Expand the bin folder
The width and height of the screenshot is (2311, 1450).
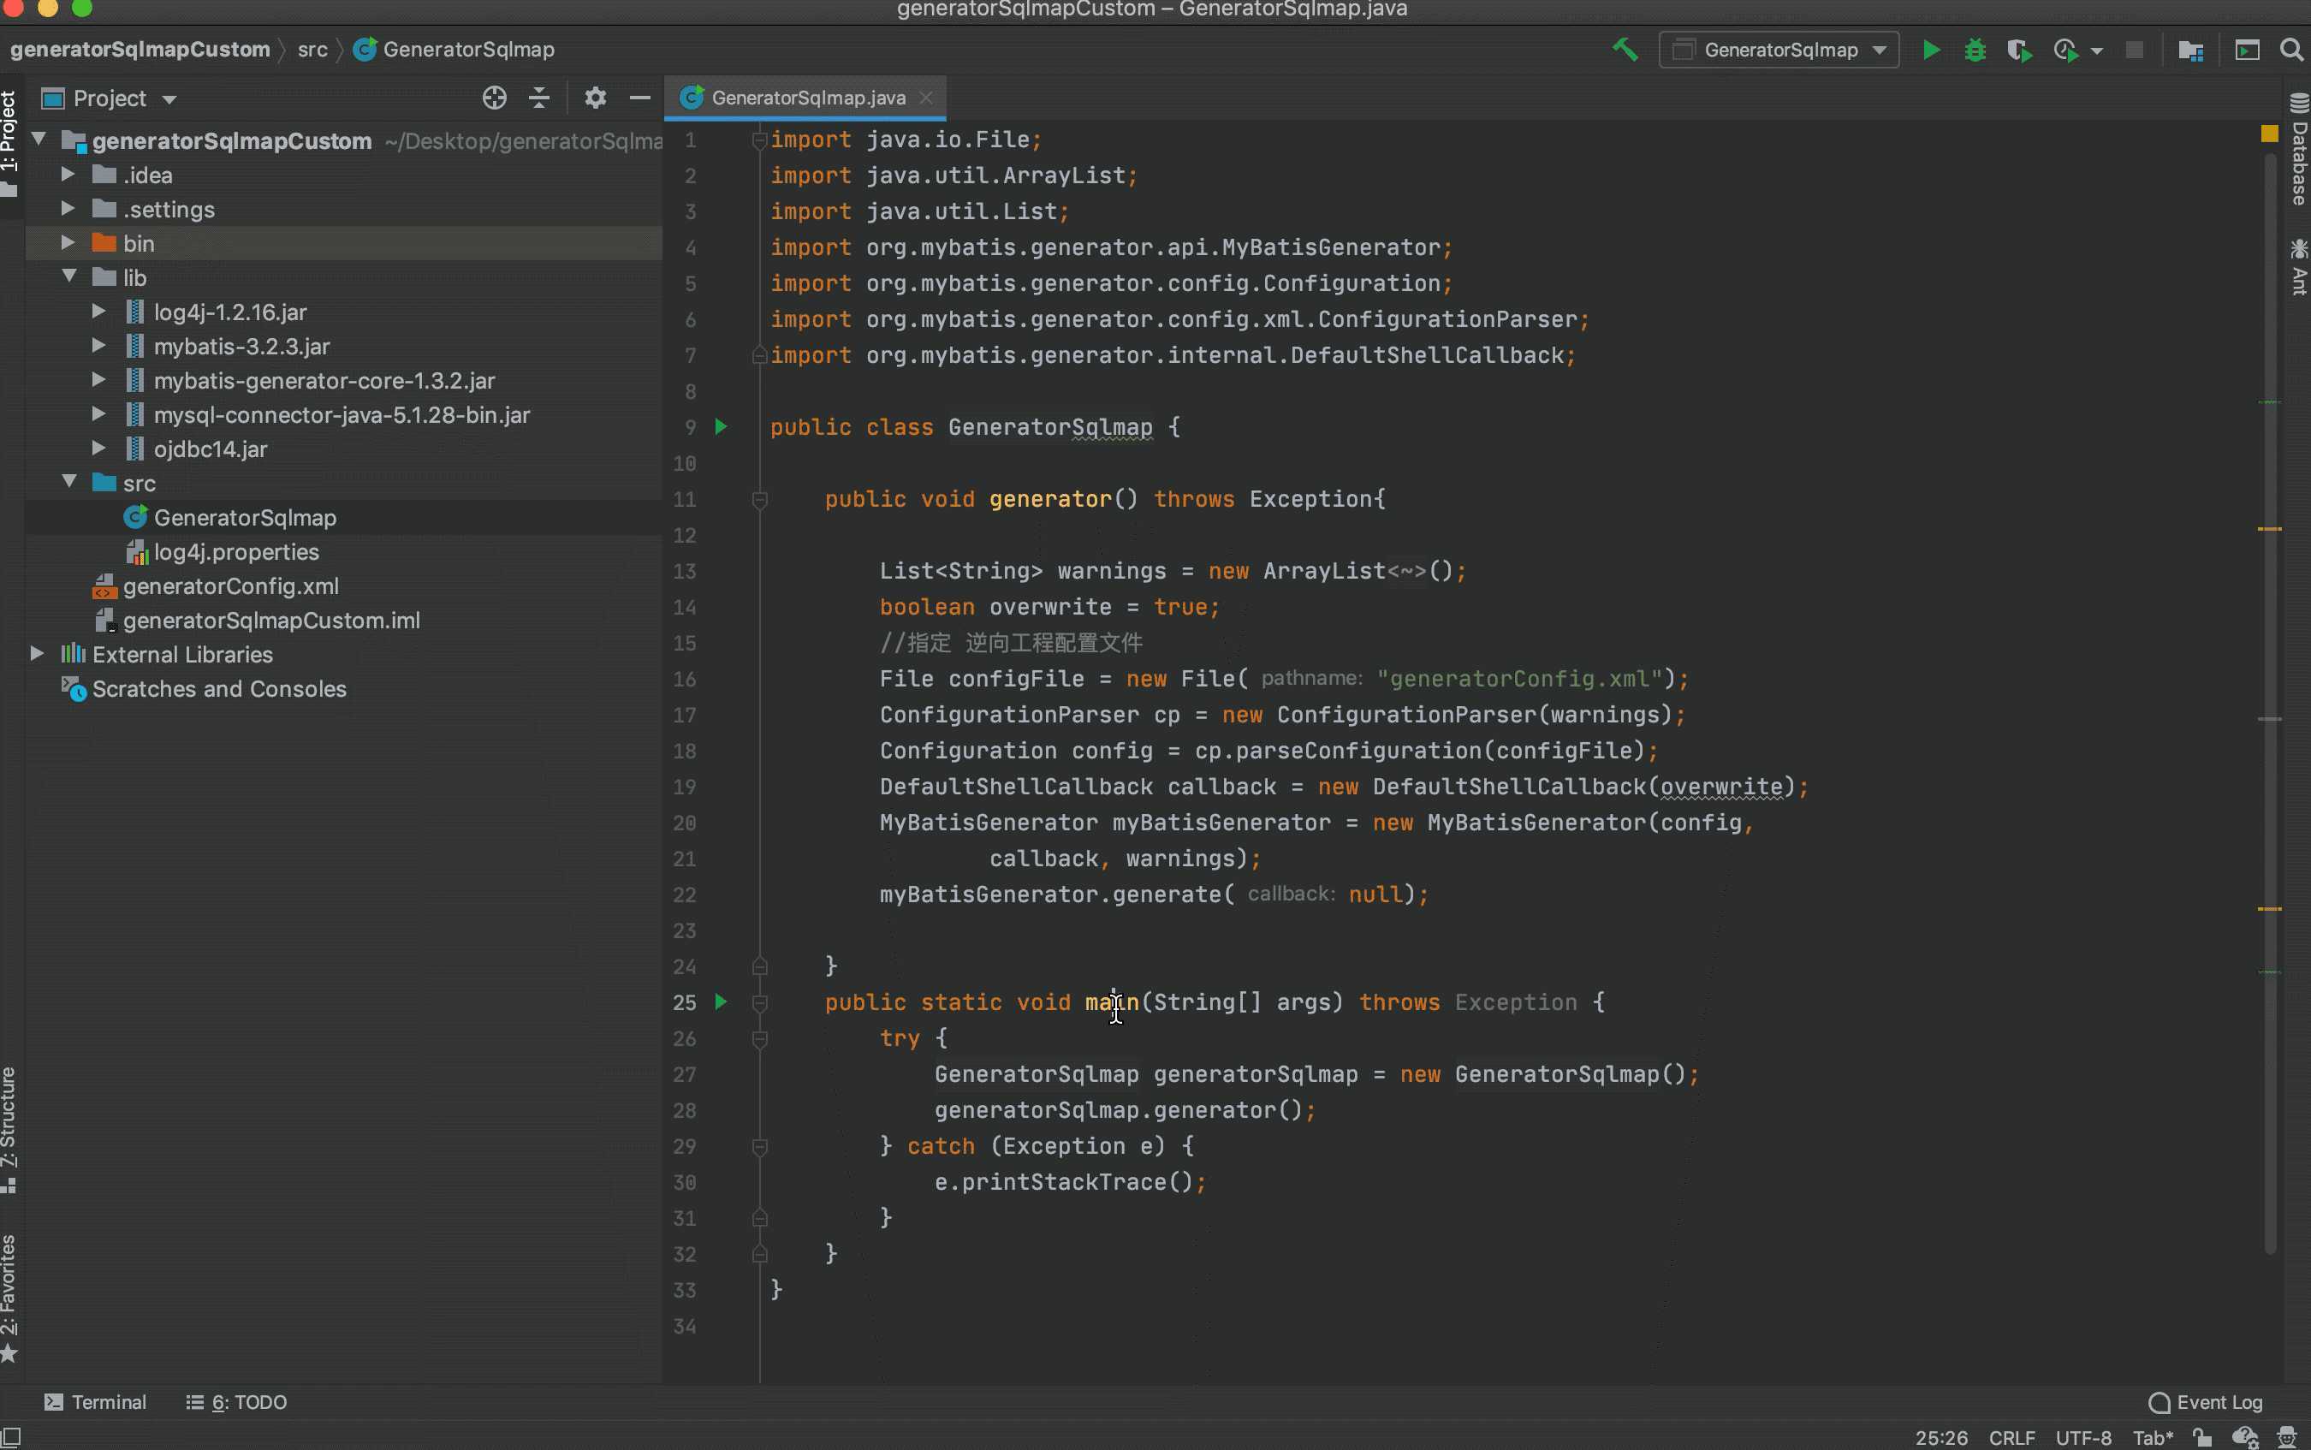[67, 242]
